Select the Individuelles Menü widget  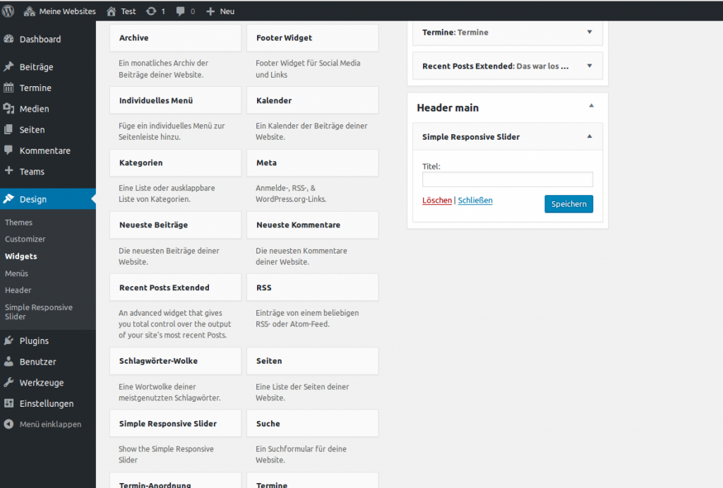175,100
